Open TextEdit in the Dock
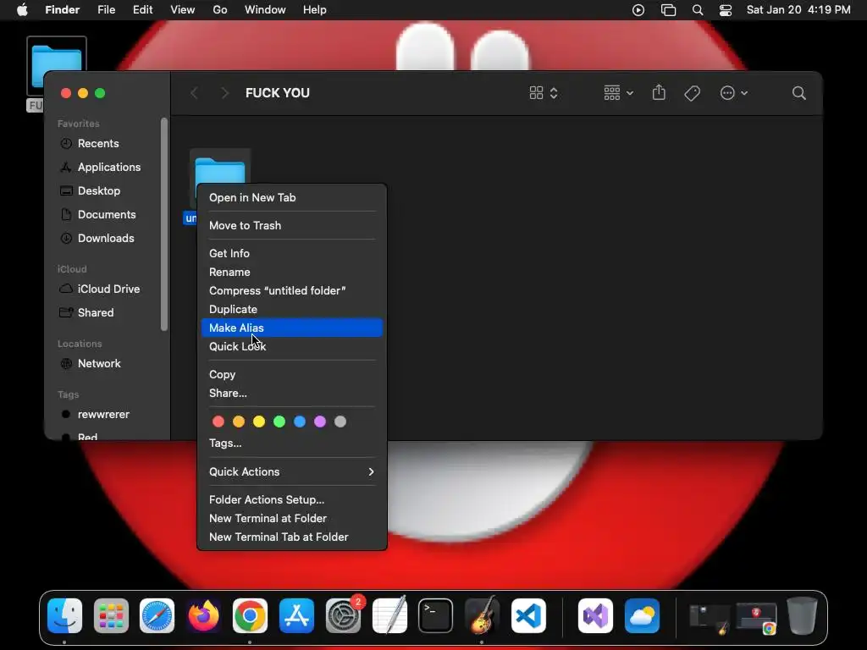Viewport: 867px width, 650px height. 389,616
